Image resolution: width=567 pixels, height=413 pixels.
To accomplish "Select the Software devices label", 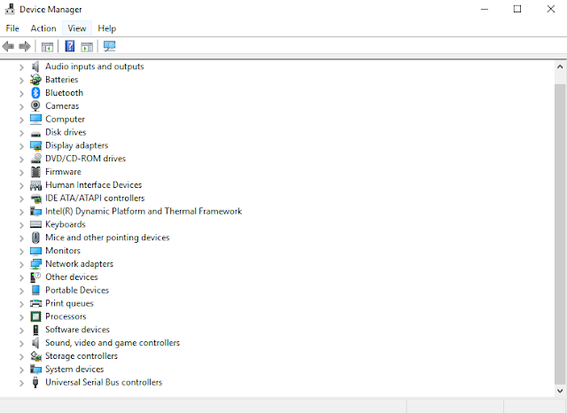I will [77, 330].
